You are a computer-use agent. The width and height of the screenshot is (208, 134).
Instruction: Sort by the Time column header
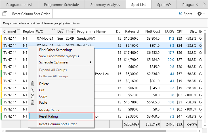pyautogui.click(x=70, y=31)
